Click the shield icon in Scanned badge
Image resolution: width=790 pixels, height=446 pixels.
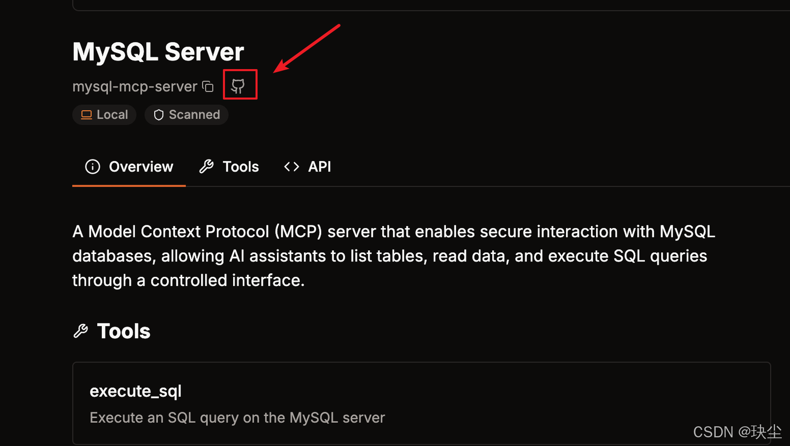158,115
